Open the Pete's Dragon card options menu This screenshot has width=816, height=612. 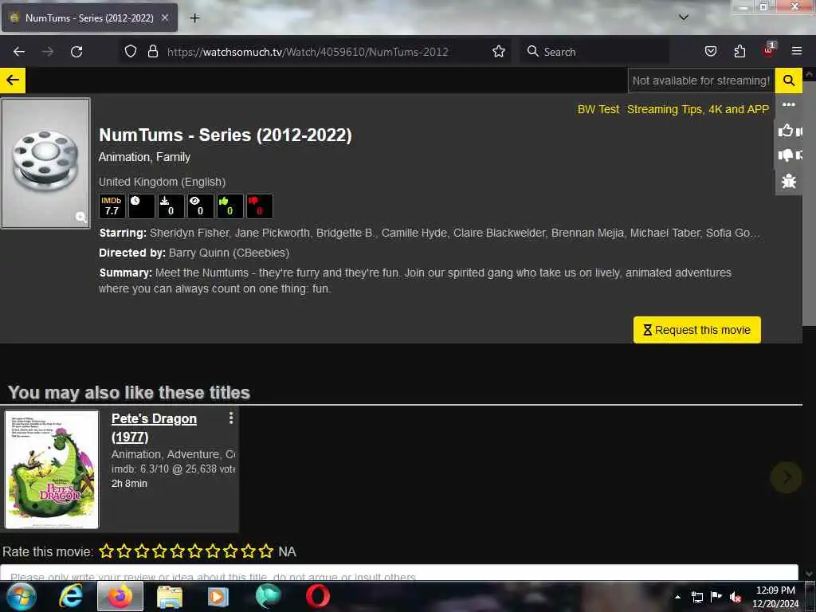(x=231, y=418)
